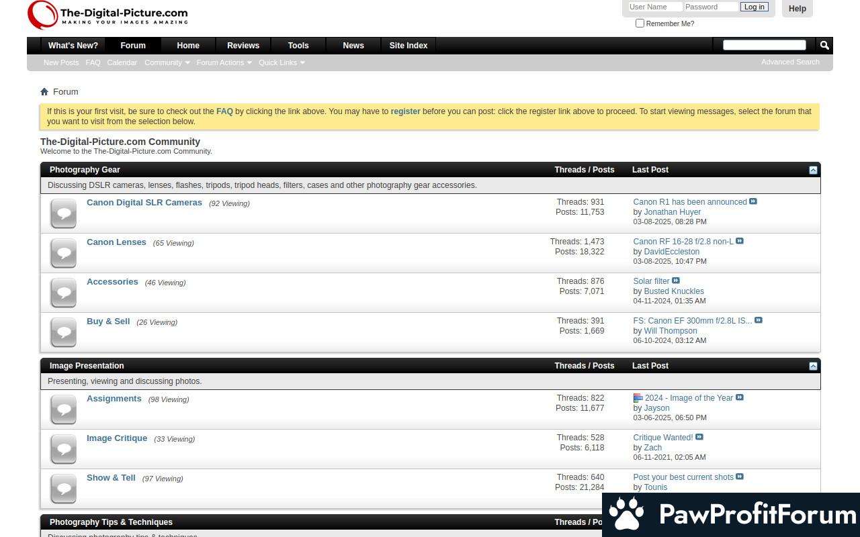Go to last post icon after 2024 Image of the Year
Screen dimensions: 860x537
click(740, 397)
